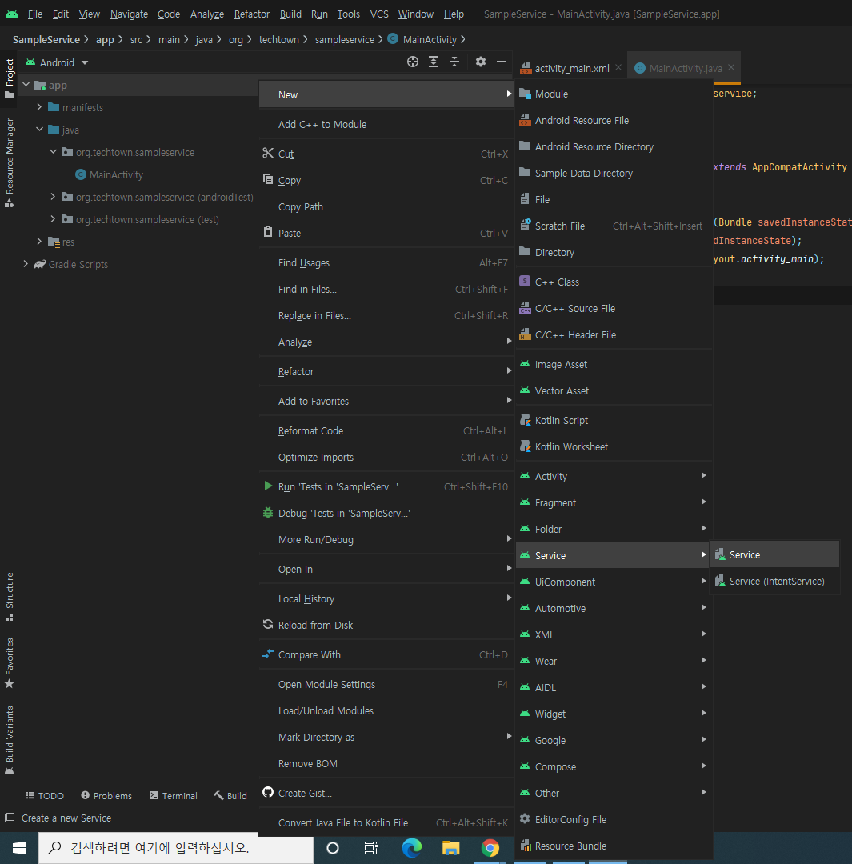This screenshot has height=864, width=852.
Task: Click Create Gist menu item
Action: (x=386, y=794)
